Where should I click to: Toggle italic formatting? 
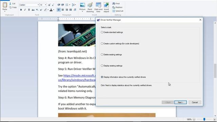25,10
